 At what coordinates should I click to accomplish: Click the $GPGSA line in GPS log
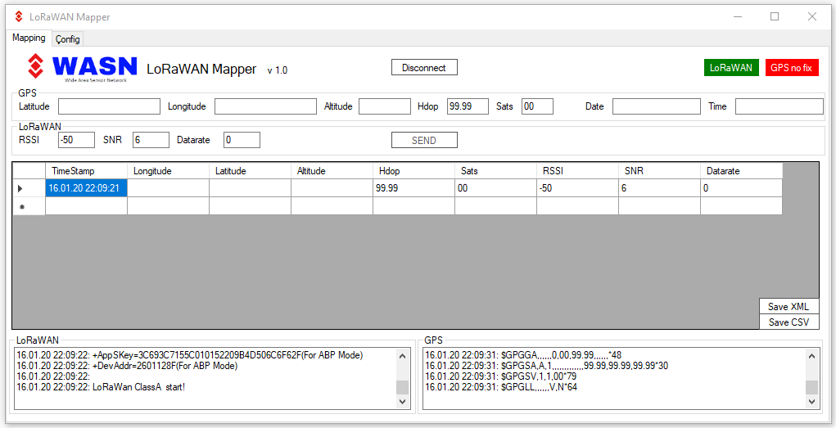click(x=546, y=366)
